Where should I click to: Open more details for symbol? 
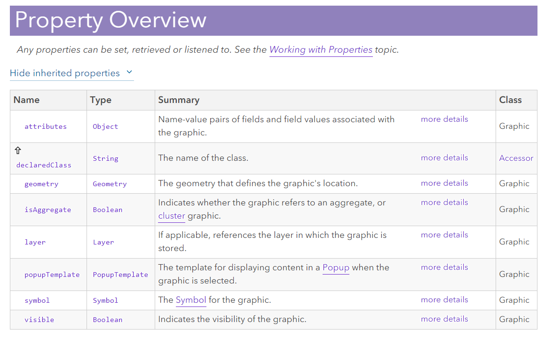click(x=444, y=299)
